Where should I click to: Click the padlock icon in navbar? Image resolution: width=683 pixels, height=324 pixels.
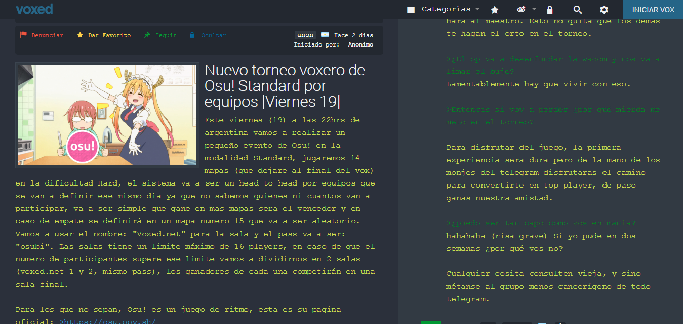point(550,10)
